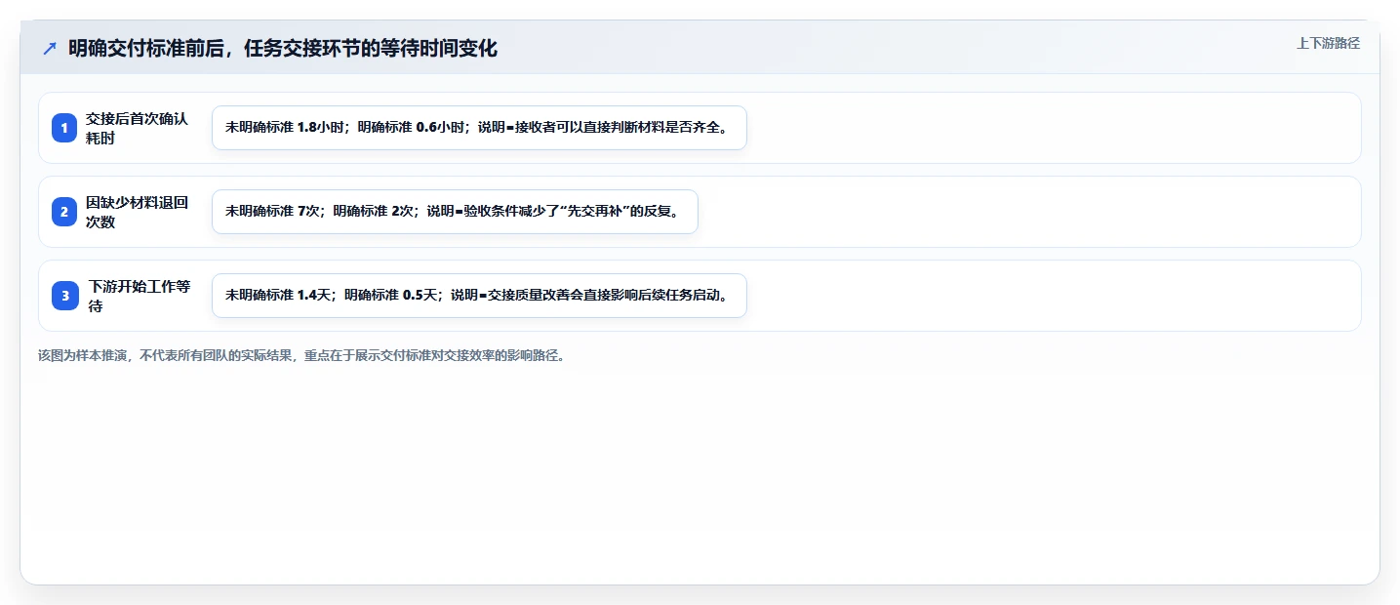Image resolution: width=1400 pixels, height=605 pixels.
Task: Click the label 下游开始工作等待
Action: click(140, 296)
